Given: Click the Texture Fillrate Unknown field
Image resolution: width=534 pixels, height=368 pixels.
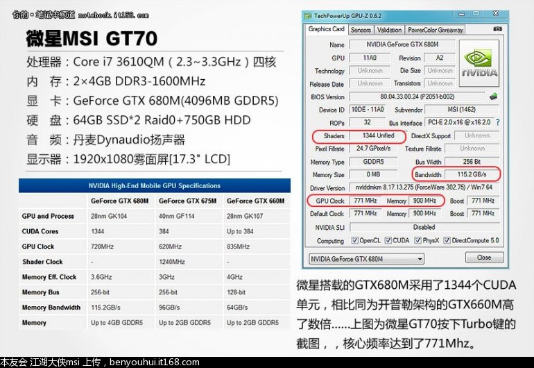Looking at the screenshot, I should (472, 149).
